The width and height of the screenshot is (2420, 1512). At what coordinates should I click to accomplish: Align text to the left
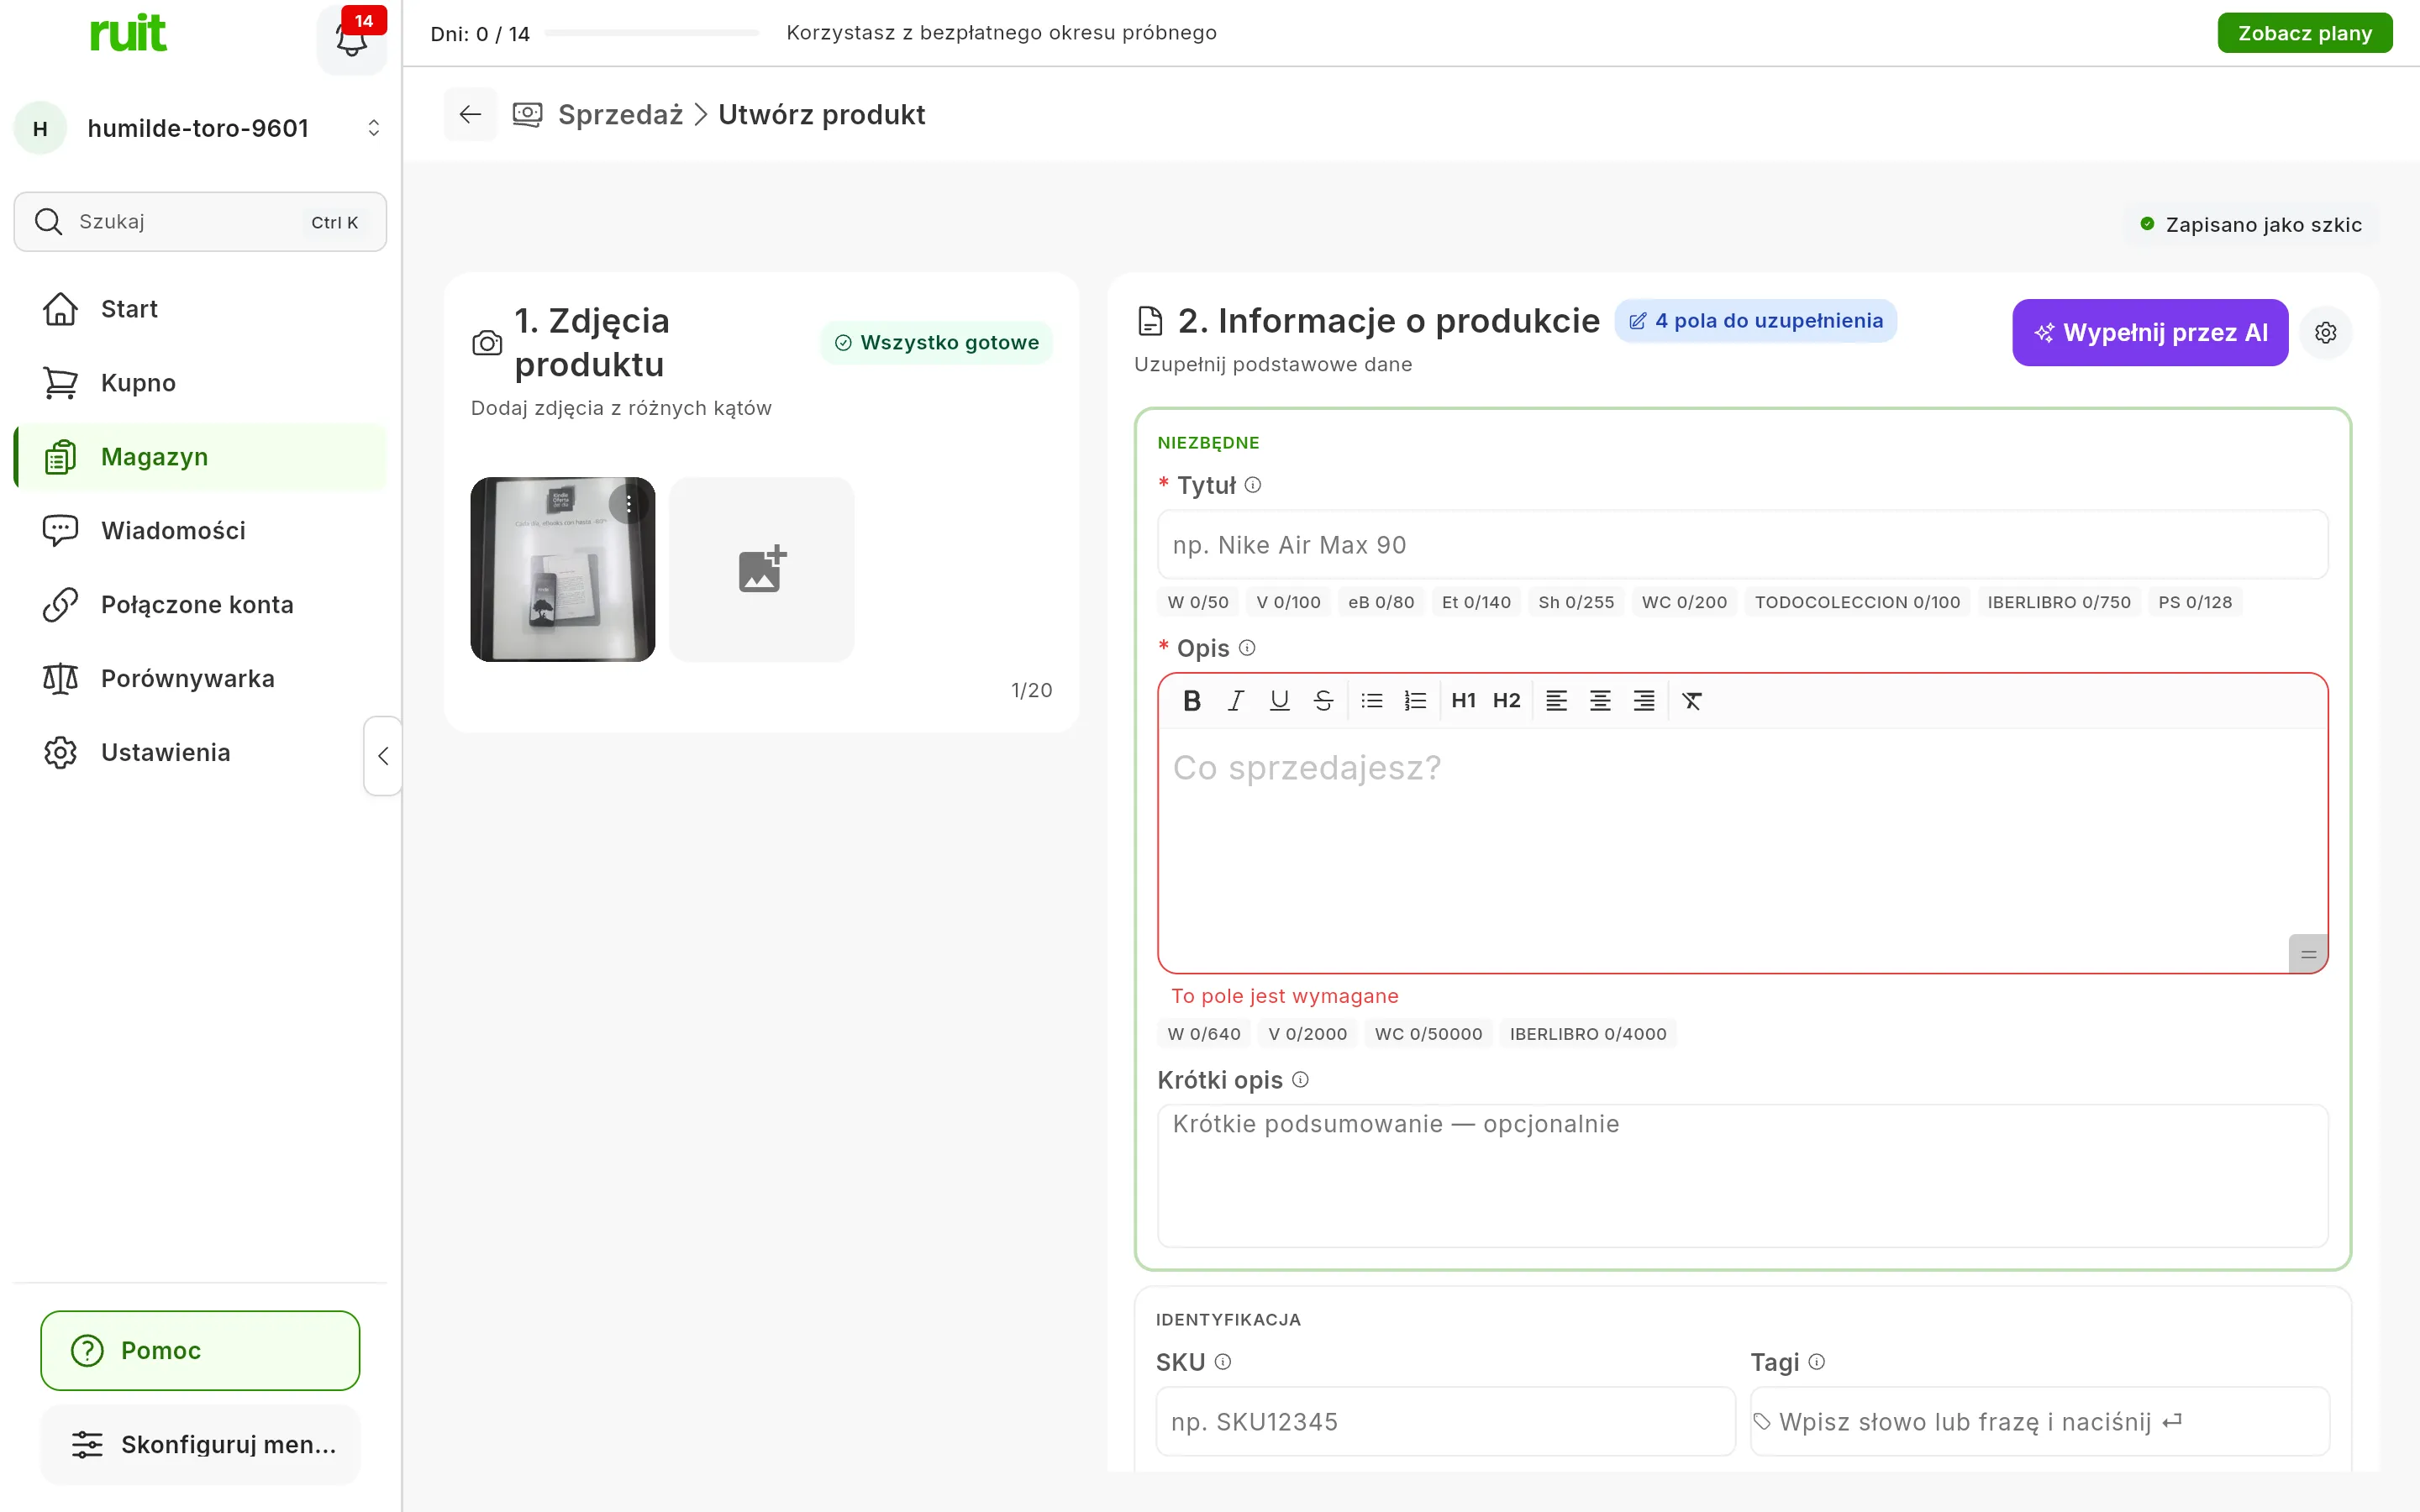click(x=1556, y=701)
